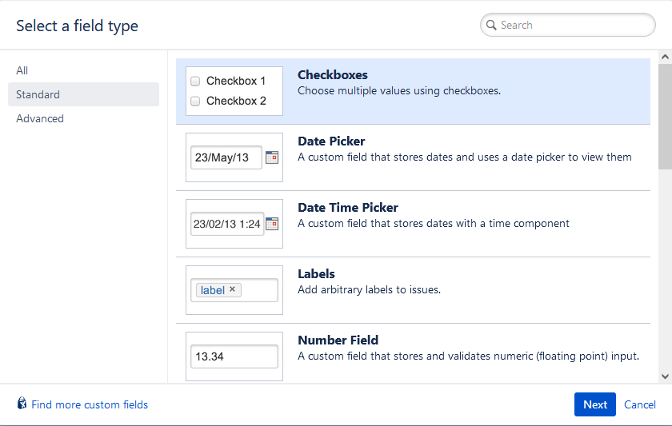Tick the Checkbox 1 preview box
This screenshot has width=672, height=426.
(x=195, y=81)
